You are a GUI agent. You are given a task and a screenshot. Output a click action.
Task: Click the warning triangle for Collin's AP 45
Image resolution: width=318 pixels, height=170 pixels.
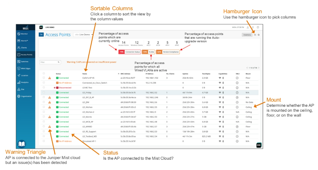(49, 78)
